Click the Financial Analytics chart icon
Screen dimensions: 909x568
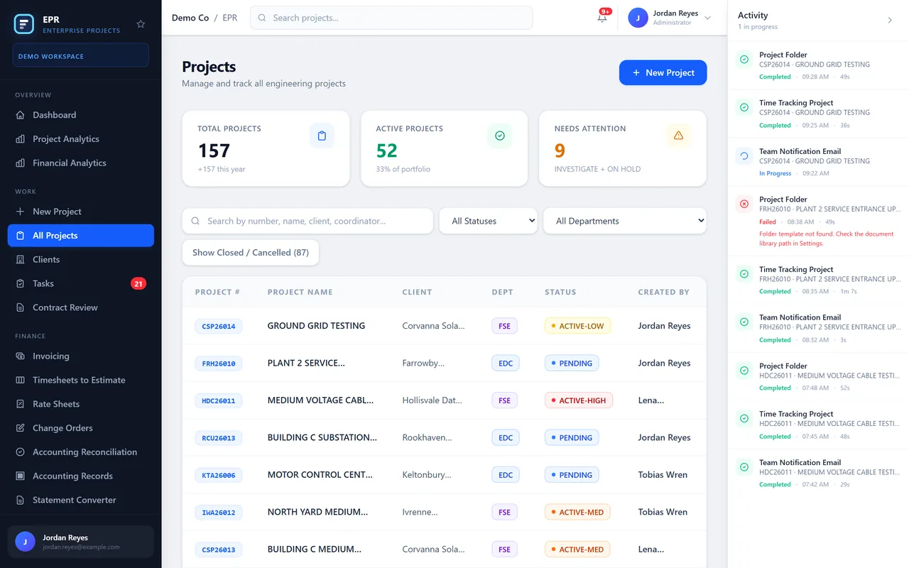coord(20,163)
